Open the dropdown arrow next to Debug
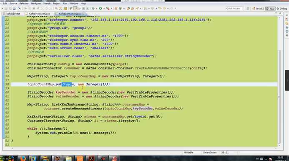This screenshot has width=289, height=161. click(x=97, y=8)
